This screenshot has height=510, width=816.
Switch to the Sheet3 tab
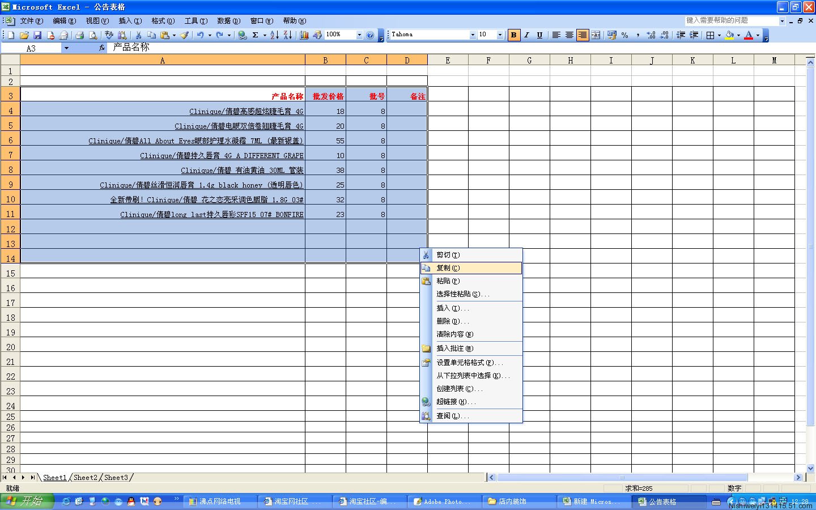[x=116, y=478]
